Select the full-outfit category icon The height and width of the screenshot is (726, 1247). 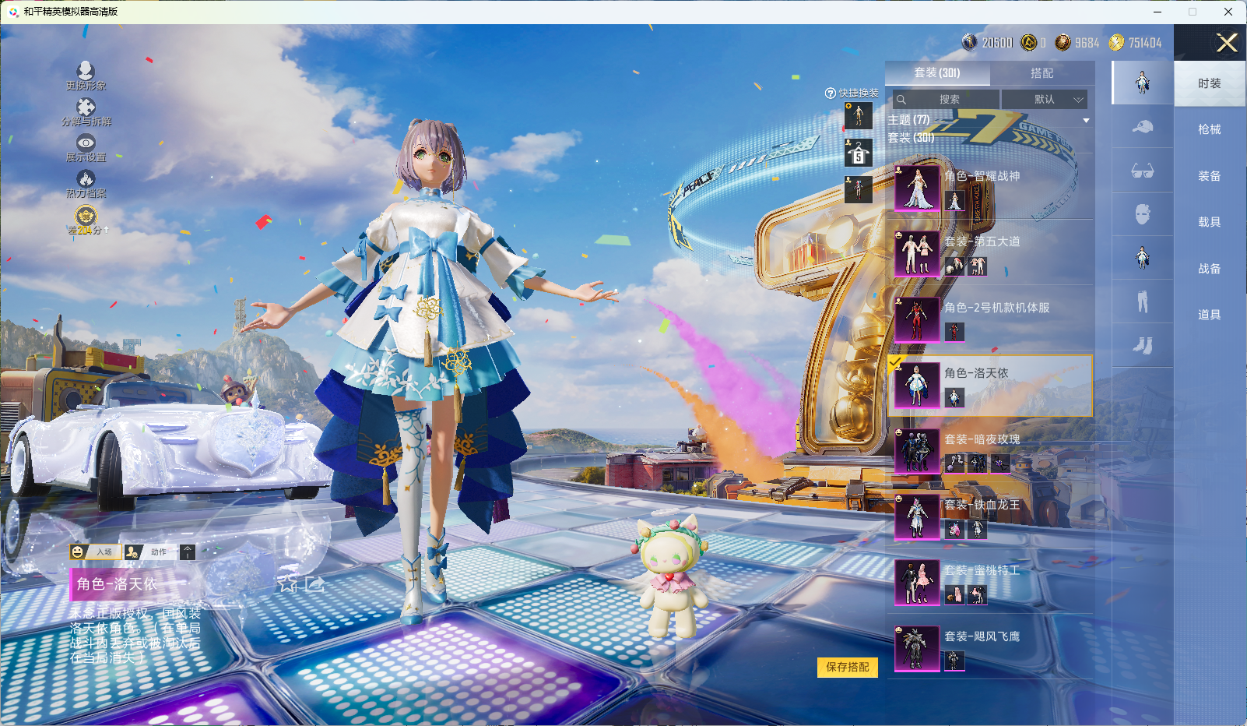1142,83
